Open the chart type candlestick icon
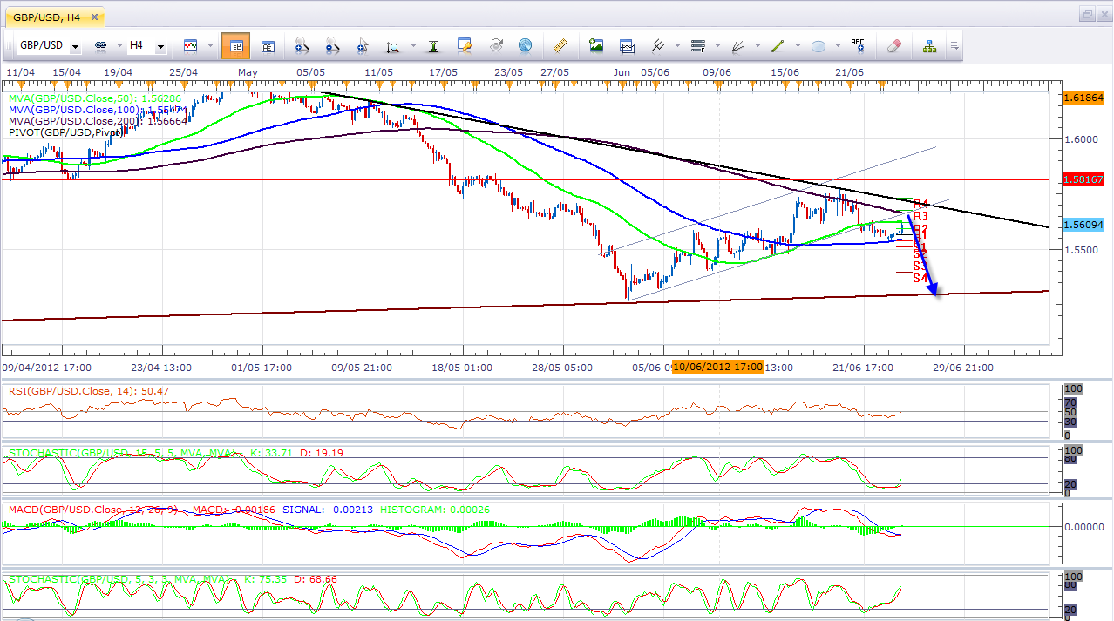Screen dimensions: 1114x621 (x=190, y=45)
